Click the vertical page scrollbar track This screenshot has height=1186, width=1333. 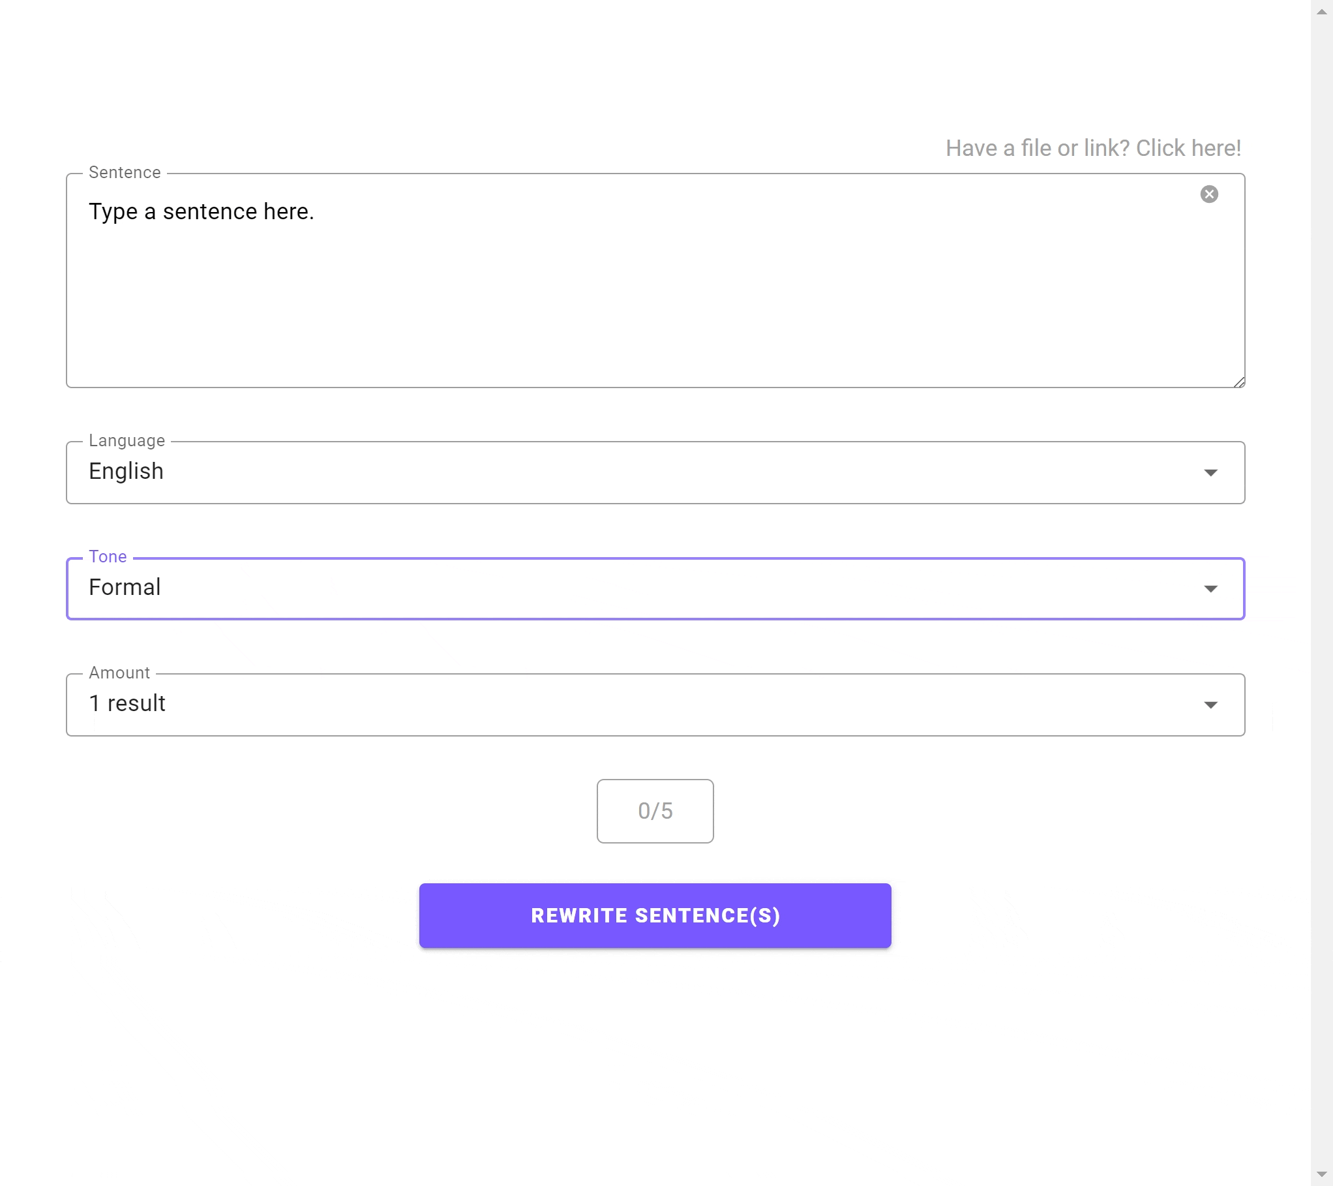coord(1321,587)
